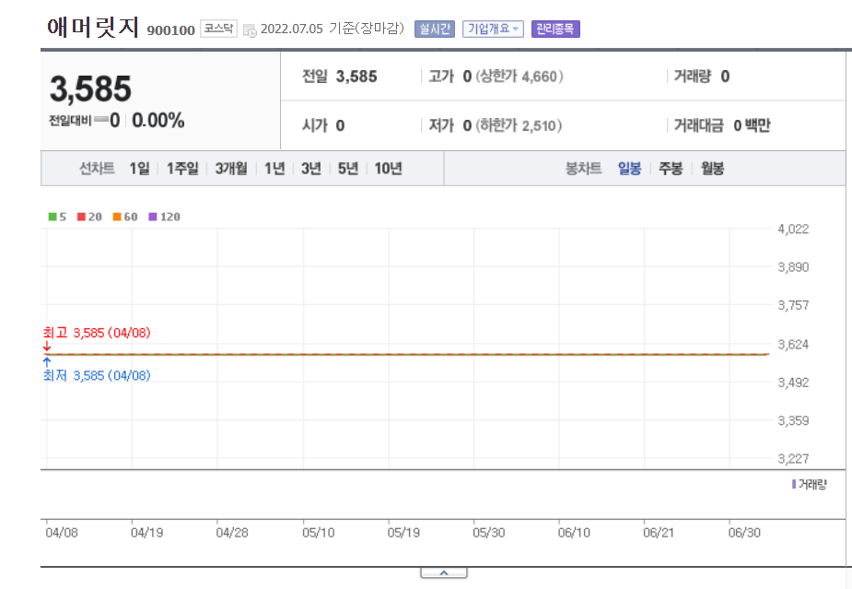Switch to 일봉 daily candle chart
Viewport: 852px width, 589px height.
coord(629,169)
